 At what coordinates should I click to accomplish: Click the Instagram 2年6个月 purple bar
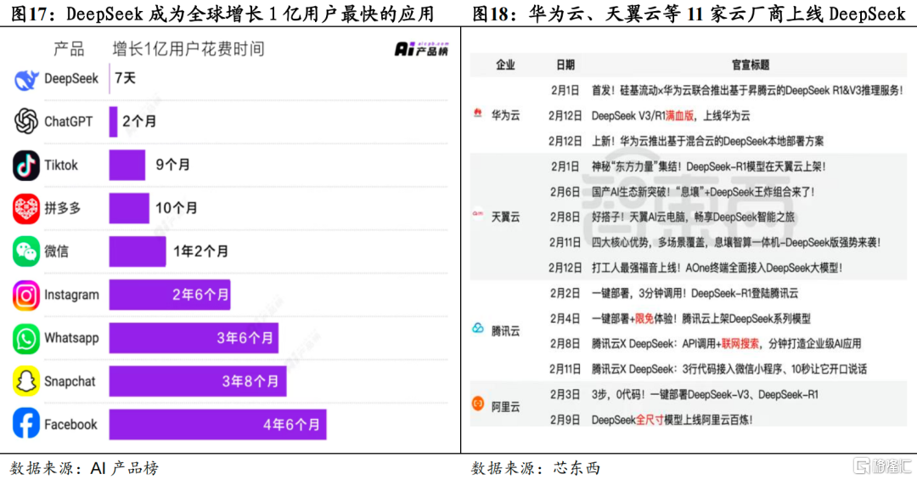pyautogui.click(x=170, y=295)
